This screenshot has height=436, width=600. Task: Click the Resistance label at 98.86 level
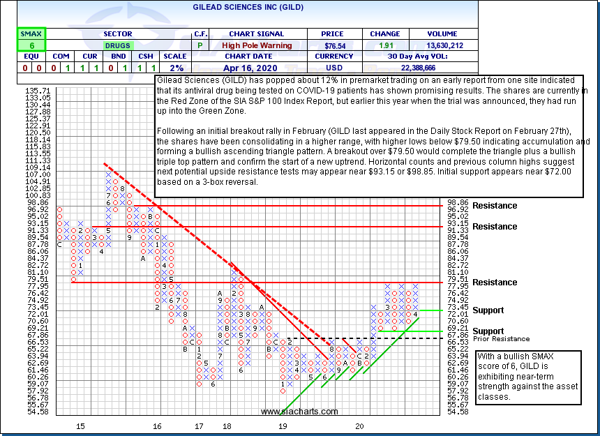(x=495, y=206)
